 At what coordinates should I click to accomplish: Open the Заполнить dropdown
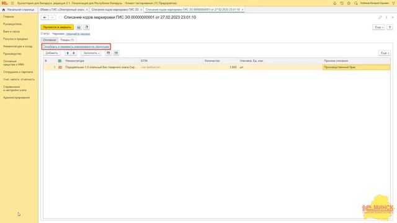pos(91,53)
